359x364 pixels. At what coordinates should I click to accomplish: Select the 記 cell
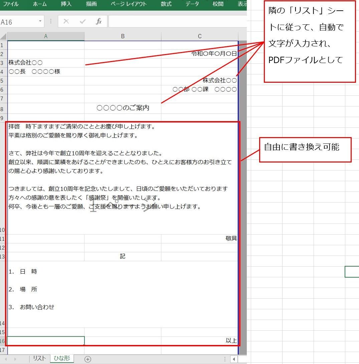(123, 256)
